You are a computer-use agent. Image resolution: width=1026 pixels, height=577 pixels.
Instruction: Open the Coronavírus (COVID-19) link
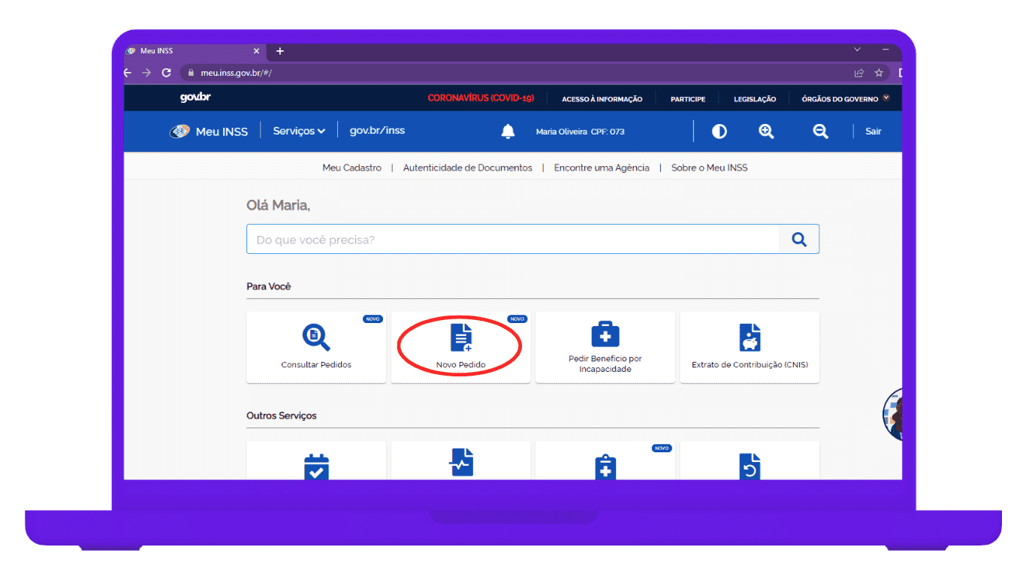(x=481, y=98)
